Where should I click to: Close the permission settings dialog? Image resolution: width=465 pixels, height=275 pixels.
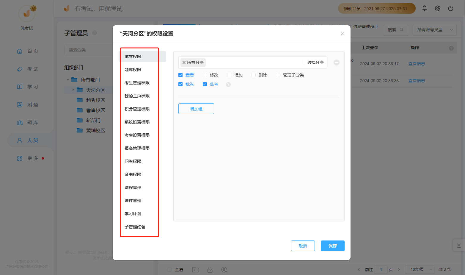pyautogui.click(x=342, y=34)
